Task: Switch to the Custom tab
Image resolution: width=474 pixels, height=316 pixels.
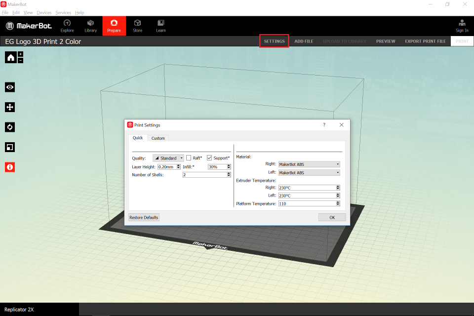Action: click(158, 138)
